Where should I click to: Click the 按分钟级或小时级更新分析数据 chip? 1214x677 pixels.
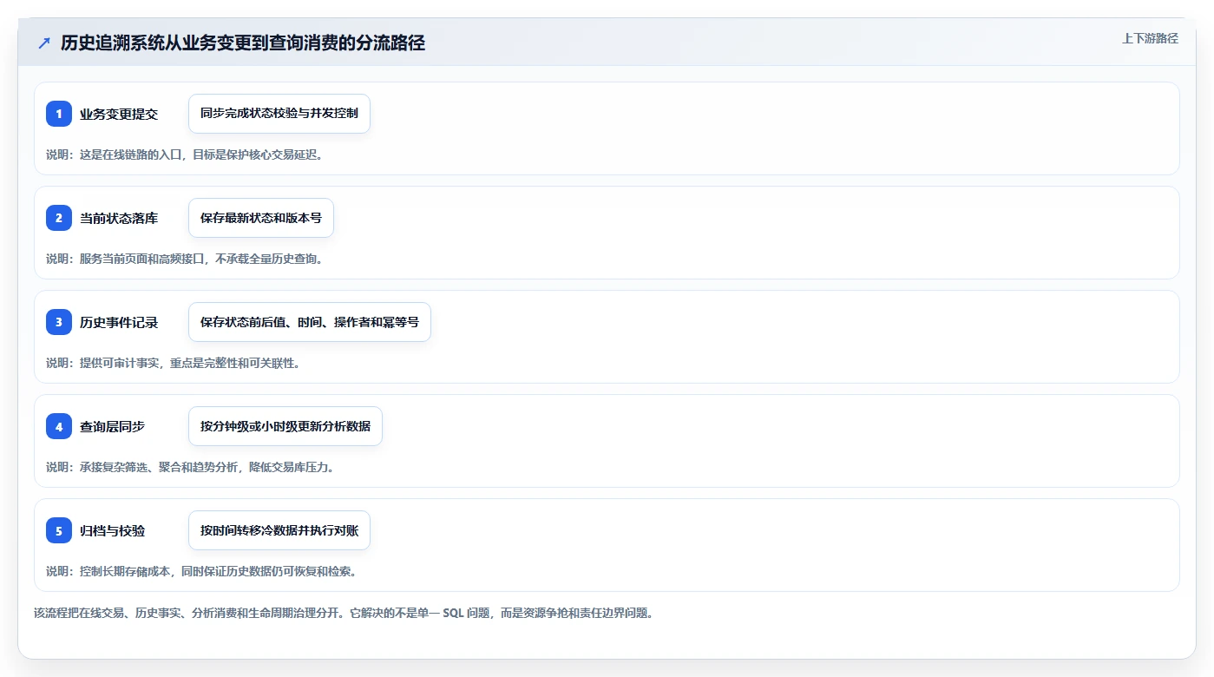(x=285, y=426)
